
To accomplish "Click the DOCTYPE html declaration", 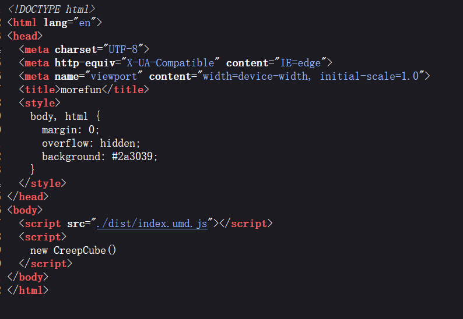I will [51, 9].
